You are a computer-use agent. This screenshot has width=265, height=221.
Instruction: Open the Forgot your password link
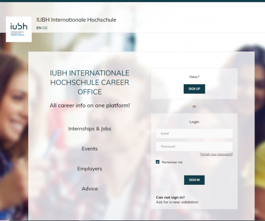point(216,154)
